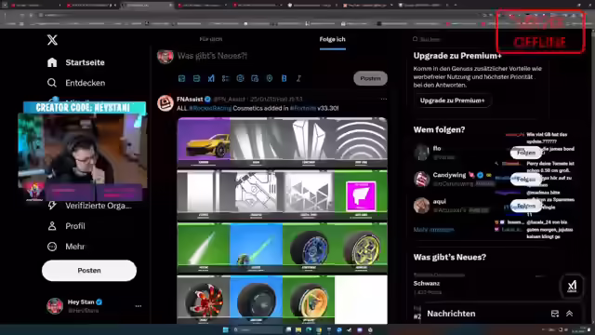This screenshot has height=335, width=595.
Task: Open the pink decal cosmetic tile
Action: (x=361, y=195)
